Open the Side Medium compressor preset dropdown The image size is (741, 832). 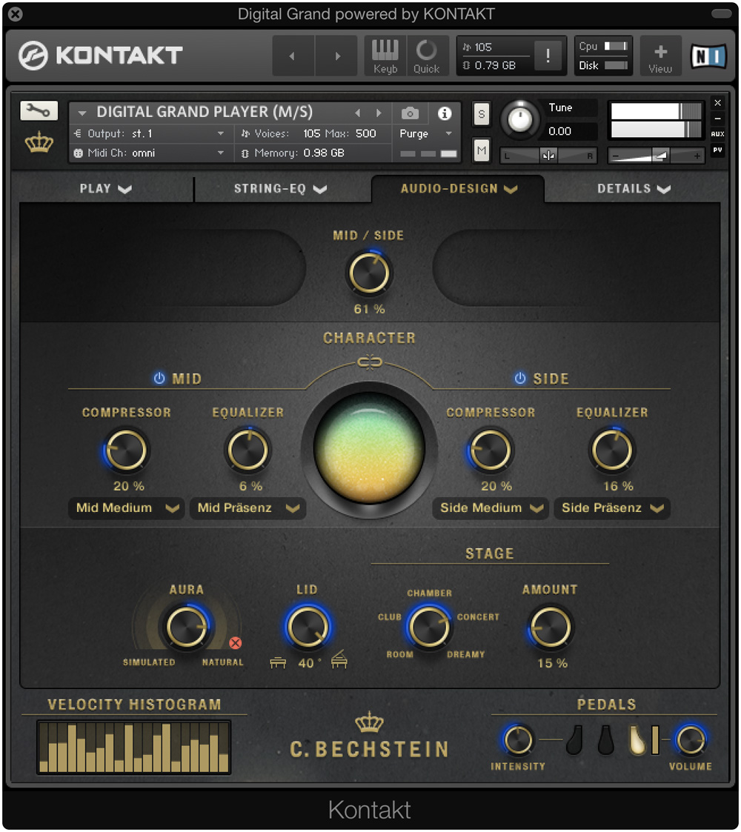pyautogui.click(x=491, y=507)
